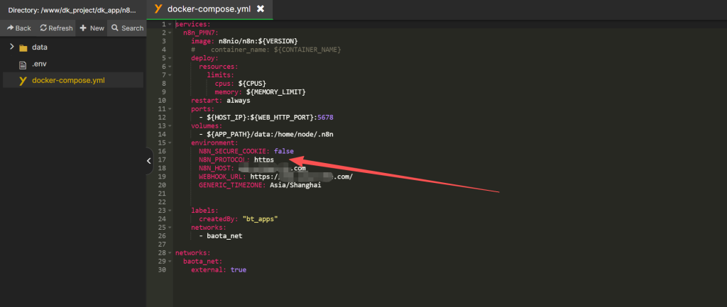Click the YAML icon beside docker-compose.yml in sidebar

point(23,80)
